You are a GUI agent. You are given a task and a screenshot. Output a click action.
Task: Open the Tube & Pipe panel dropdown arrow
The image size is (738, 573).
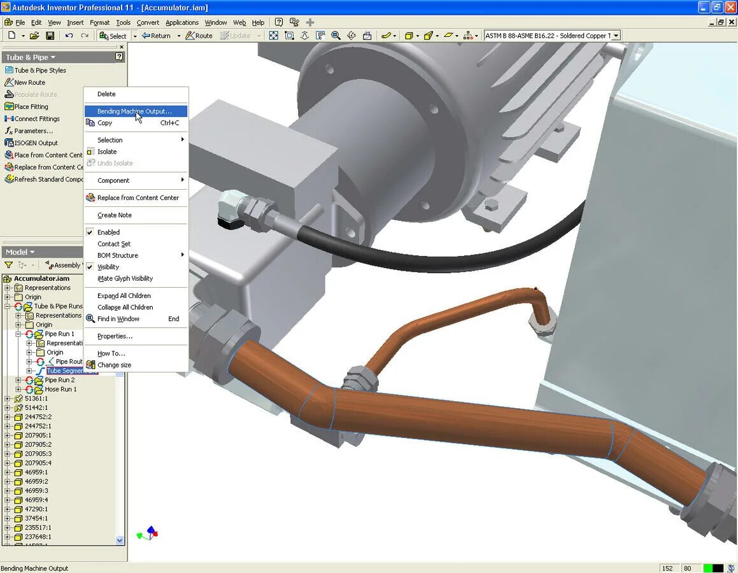click(x=53, y=57)
